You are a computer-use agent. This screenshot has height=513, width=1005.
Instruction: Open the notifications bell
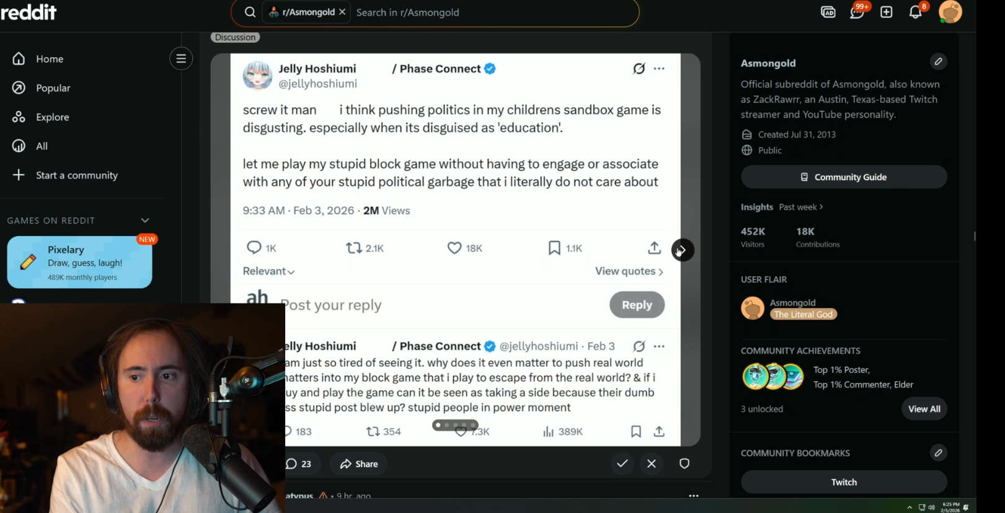916,12
